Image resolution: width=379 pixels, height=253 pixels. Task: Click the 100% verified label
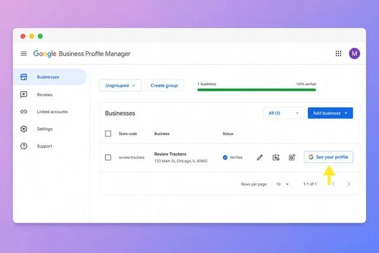click(306, 84)
